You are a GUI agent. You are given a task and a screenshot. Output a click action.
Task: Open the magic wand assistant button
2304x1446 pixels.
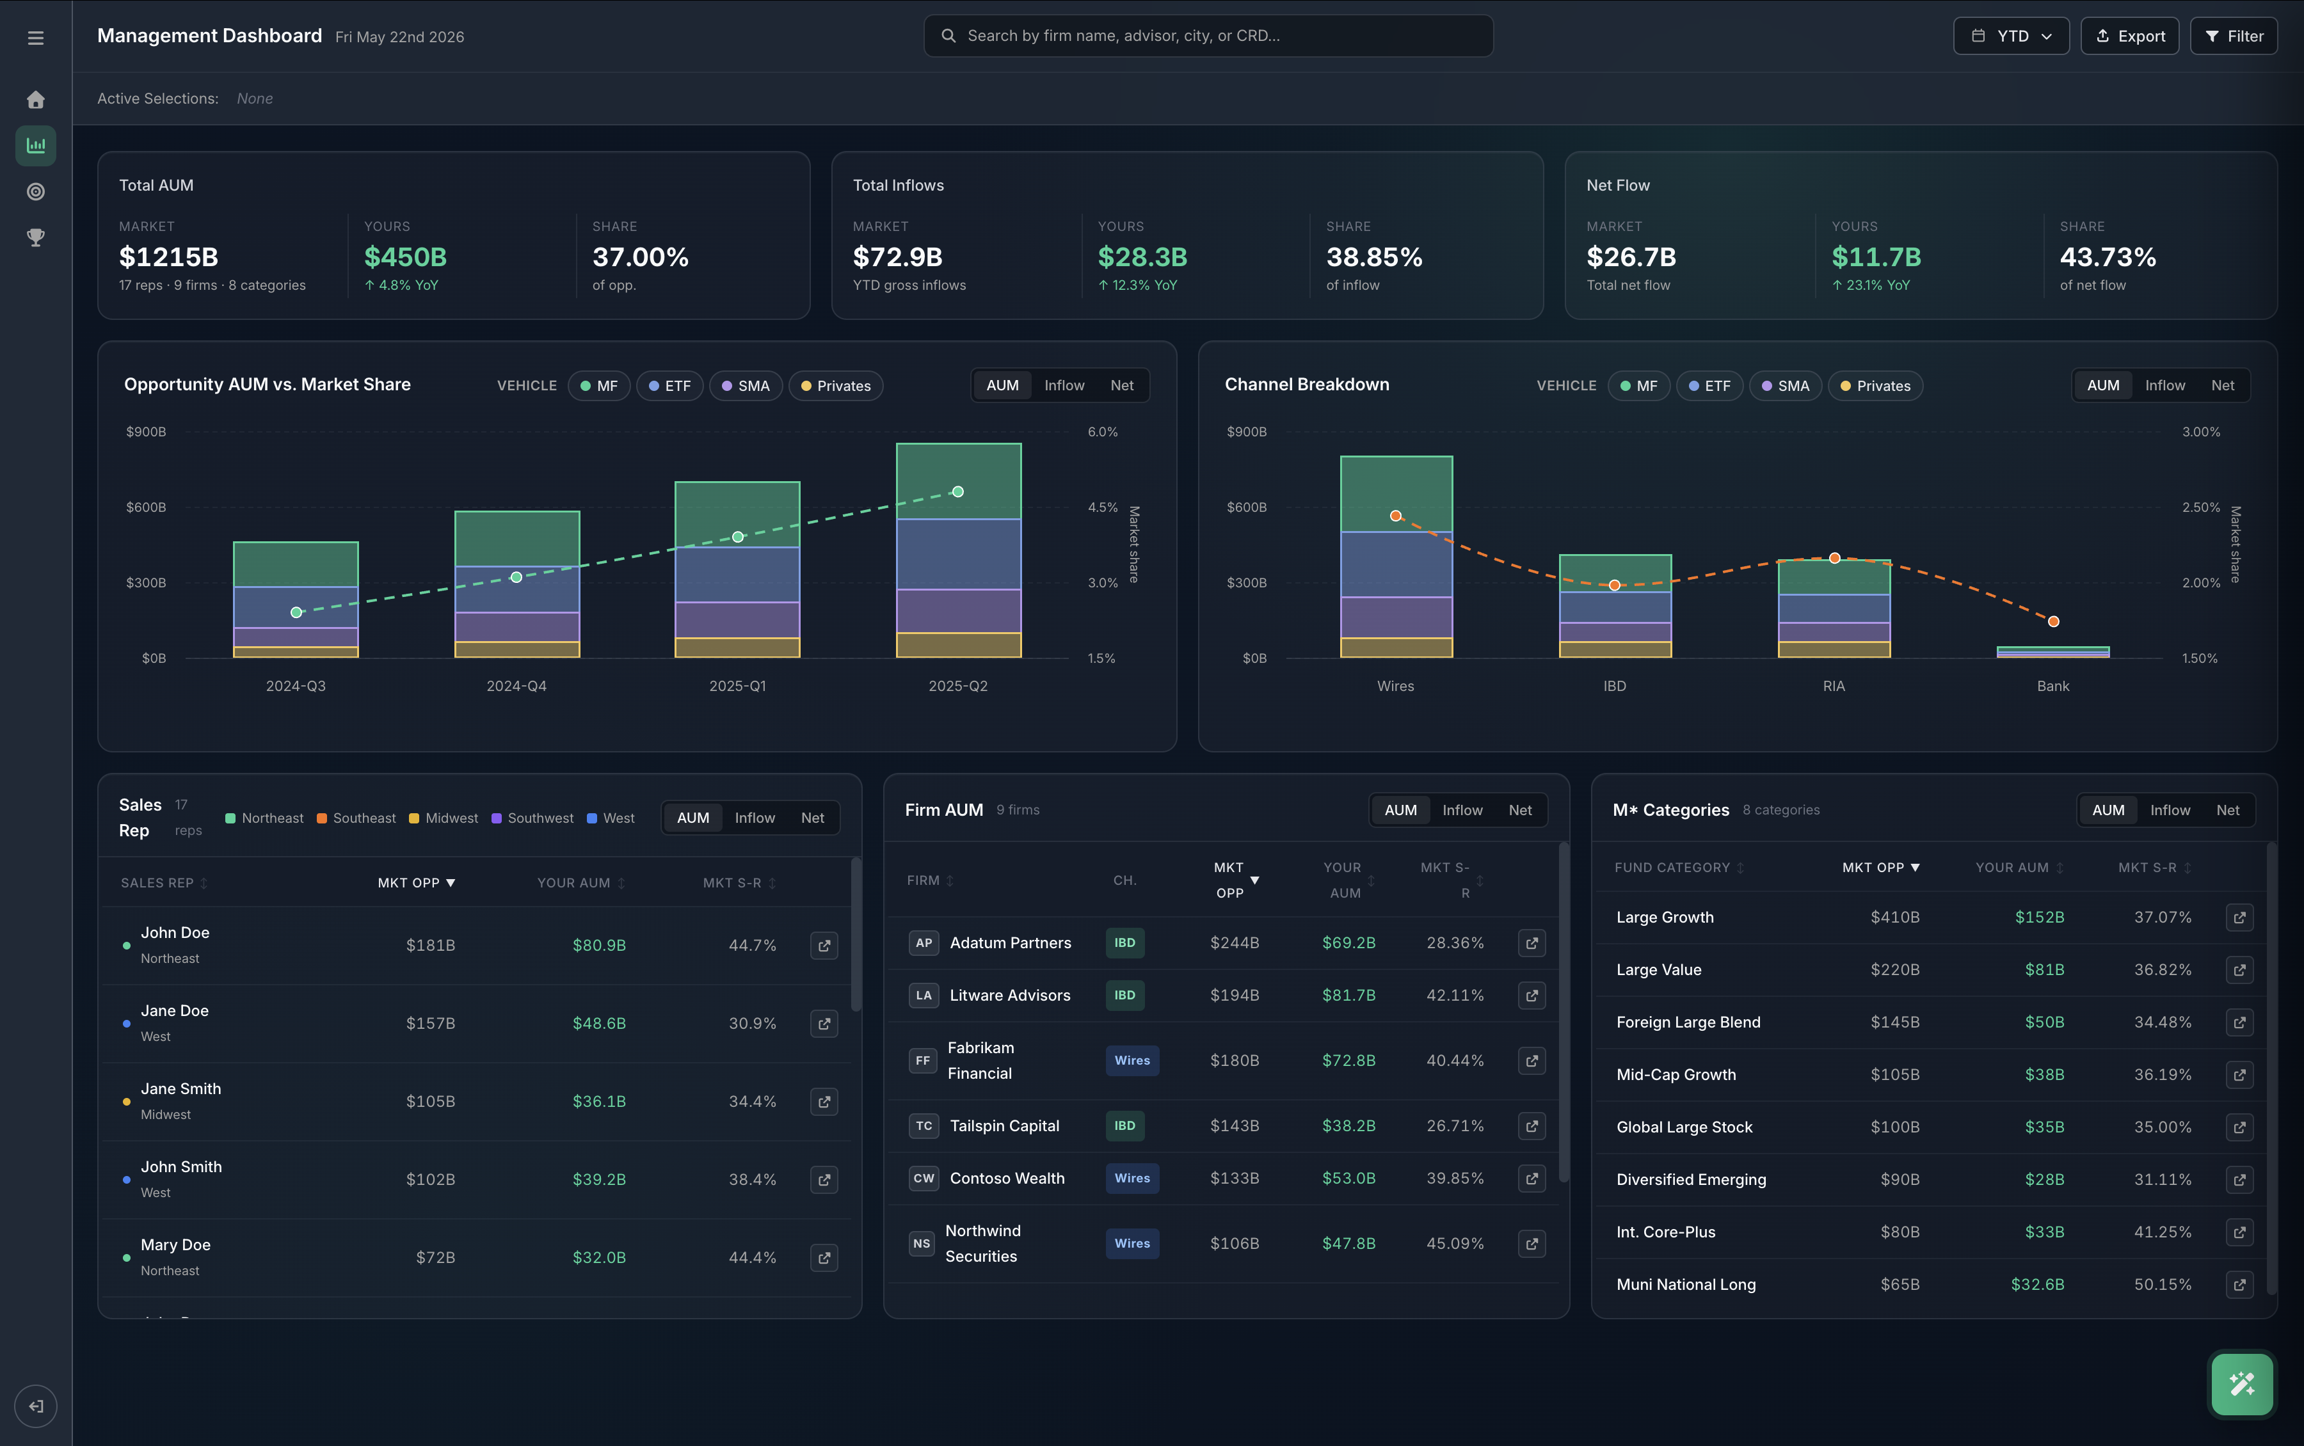(2242, 1384)
